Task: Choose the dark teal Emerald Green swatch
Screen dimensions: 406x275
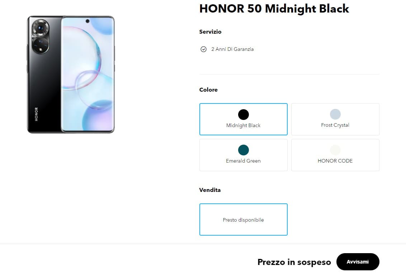Action: [243, 150]
